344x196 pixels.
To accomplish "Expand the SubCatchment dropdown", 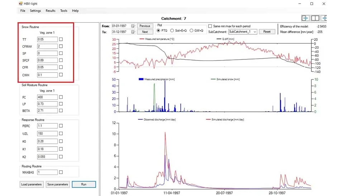I will (255, 32).
